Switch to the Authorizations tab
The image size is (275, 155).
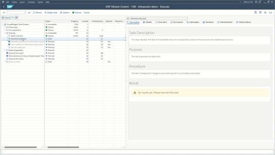click(x=244, y=22)
